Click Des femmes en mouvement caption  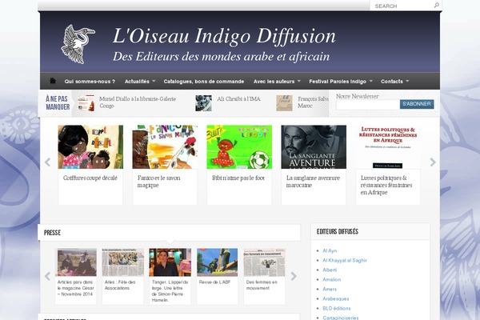(x=262, y=285)
